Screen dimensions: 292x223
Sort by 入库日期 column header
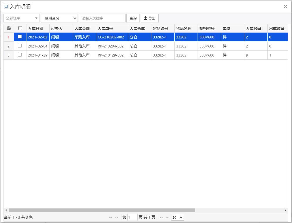(x=38, y=29)
